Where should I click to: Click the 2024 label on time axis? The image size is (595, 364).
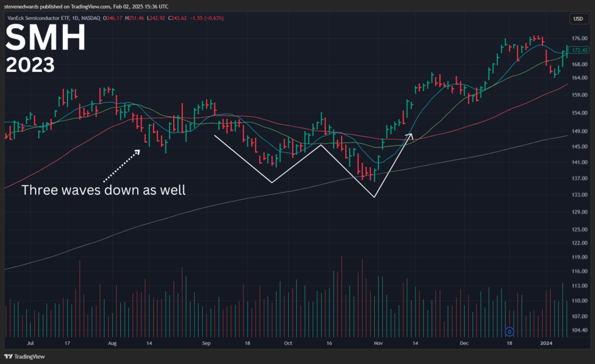(546, 343)
